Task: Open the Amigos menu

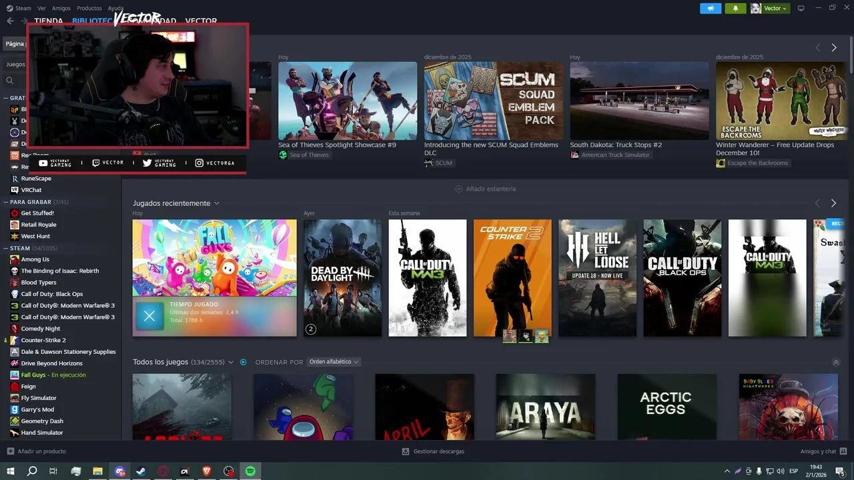Action: [61, 8]
